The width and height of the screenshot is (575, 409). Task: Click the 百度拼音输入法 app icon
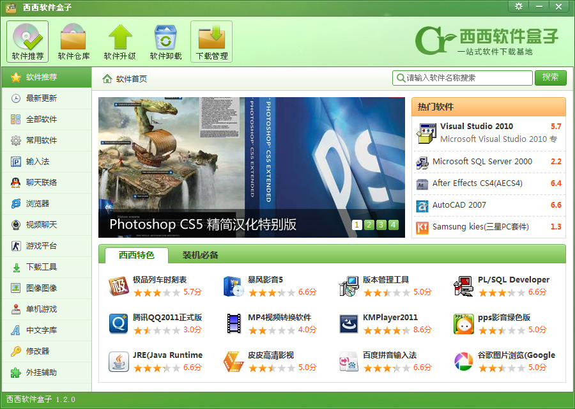(x=349, y=362)
